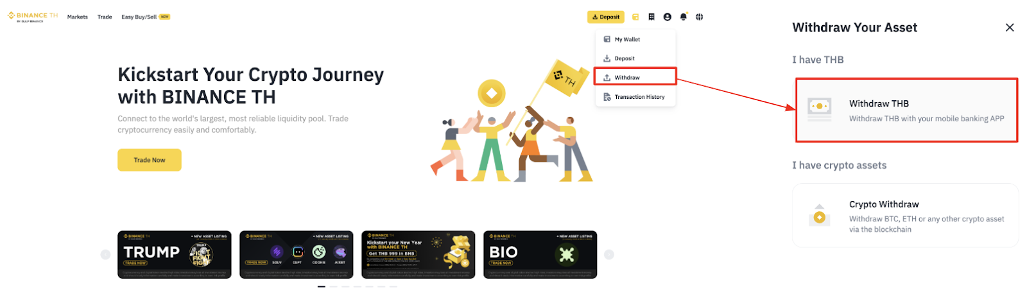This screenshot has height=305, width=1027.
Task: Select the Crypto Withdraw option card
Action: tap(905, 216)
